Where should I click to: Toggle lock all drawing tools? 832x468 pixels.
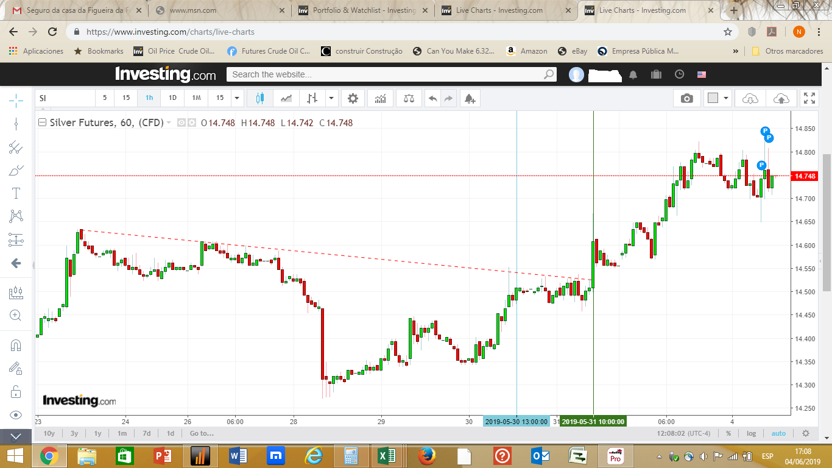click(16, 391)
